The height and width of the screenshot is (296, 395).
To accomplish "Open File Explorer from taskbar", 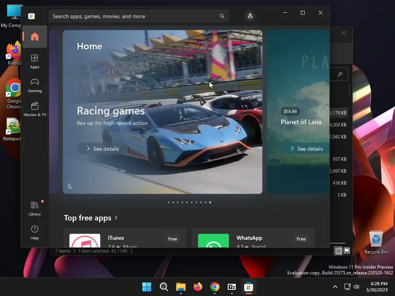I will 181,287.
